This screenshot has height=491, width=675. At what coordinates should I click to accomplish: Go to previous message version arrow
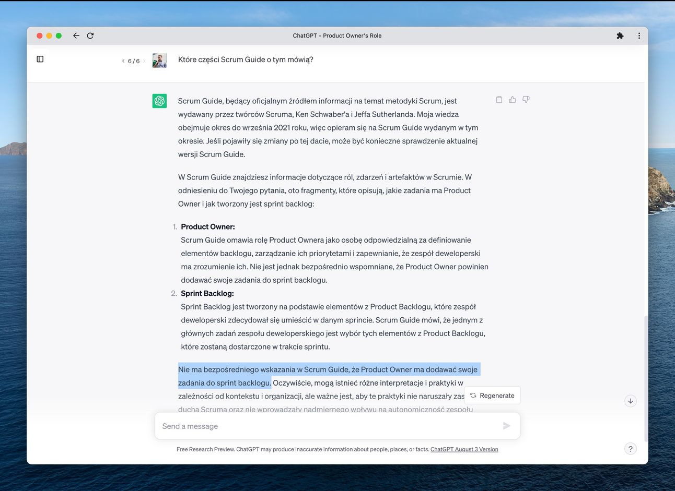pos(123,61)
